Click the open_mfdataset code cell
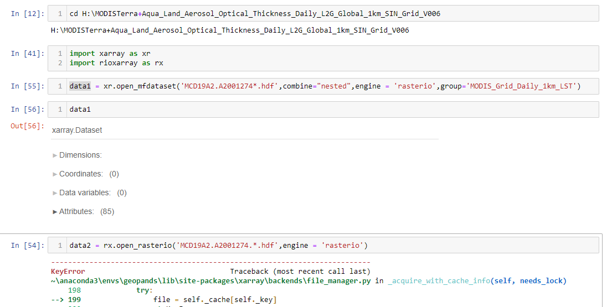This screenshot has width=607, height=307. [323, 86]
